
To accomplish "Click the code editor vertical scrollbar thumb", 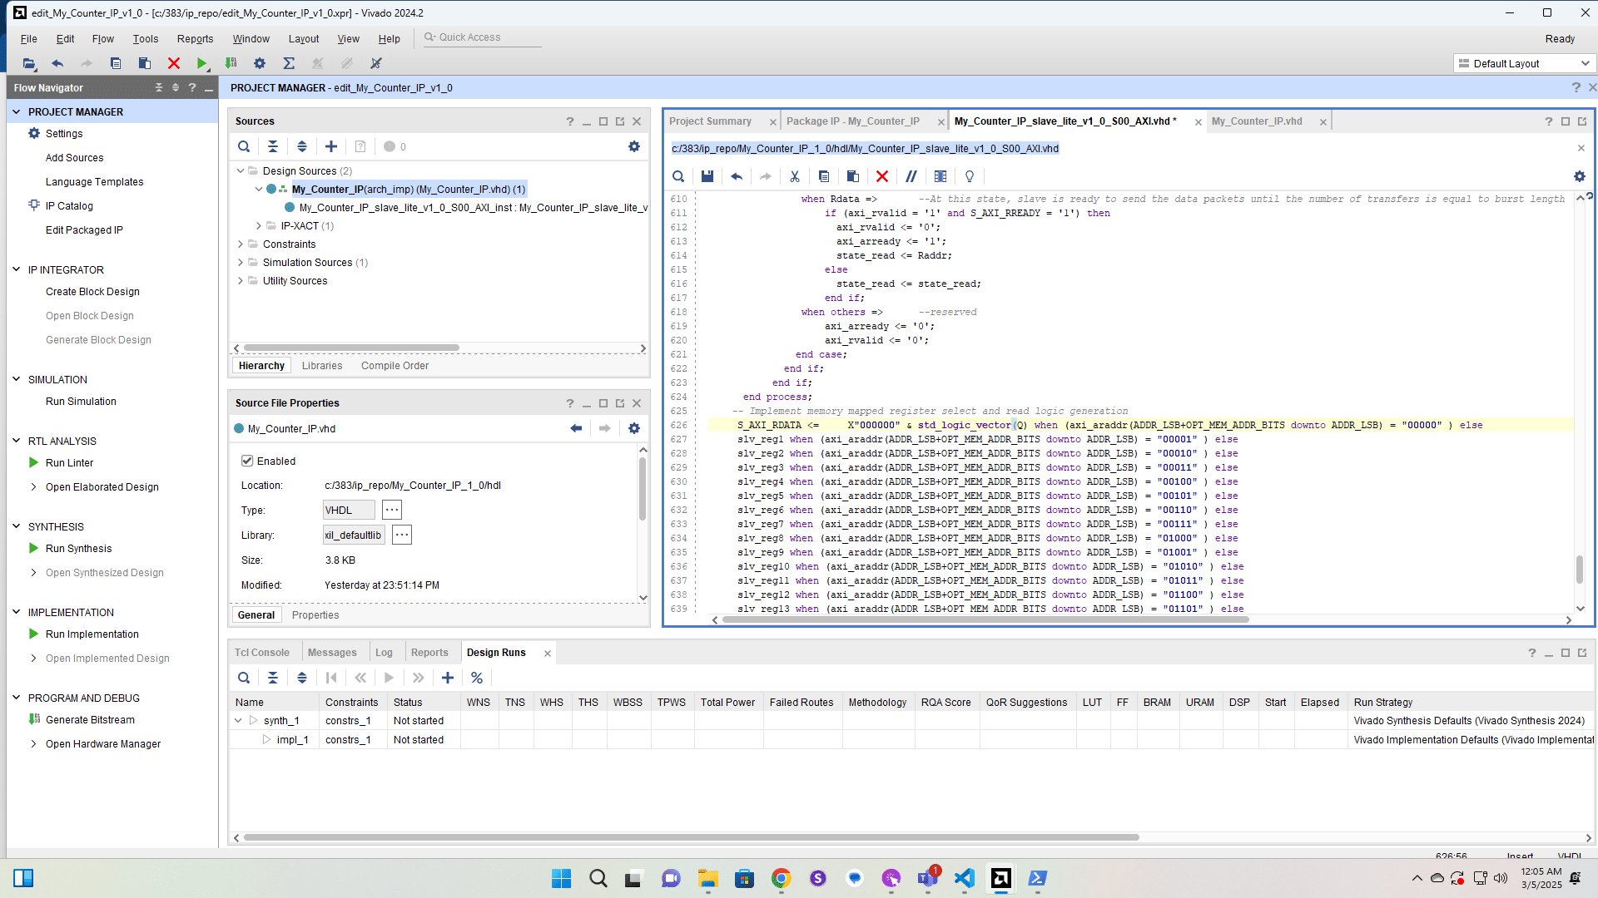I will 1580,570.
